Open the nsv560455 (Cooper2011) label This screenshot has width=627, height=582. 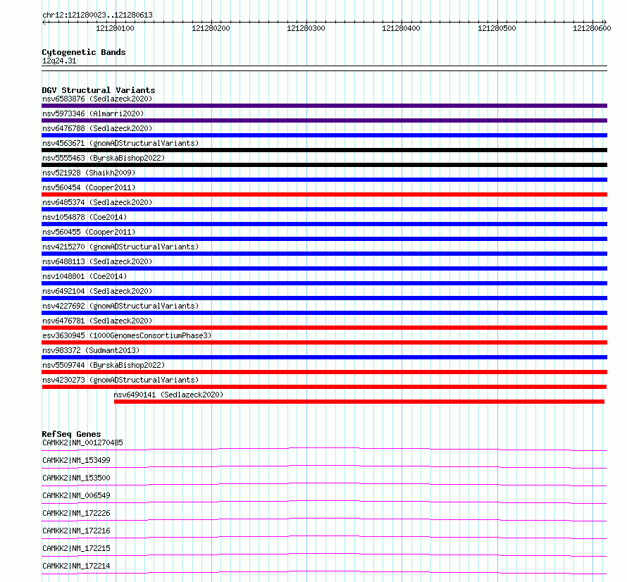pyautogui.click(x=89, y=232)
